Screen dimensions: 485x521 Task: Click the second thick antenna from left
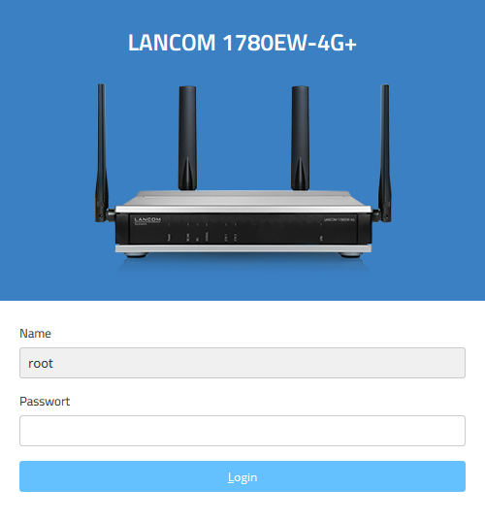[187, 138]
